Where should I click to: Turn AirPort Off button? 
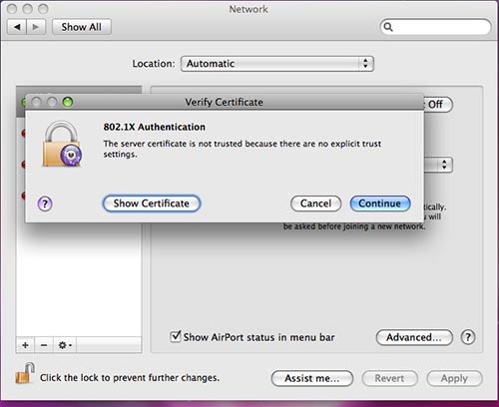(438, 105)
